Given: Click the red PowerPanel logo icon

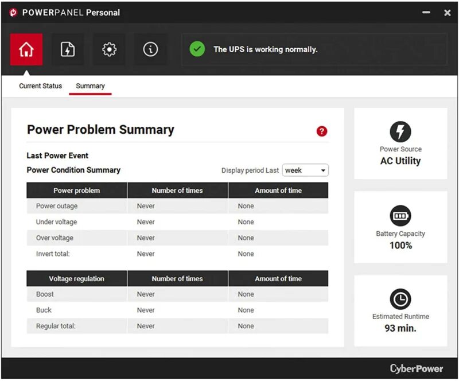Looking at the screenshot, I should (11, 11).
